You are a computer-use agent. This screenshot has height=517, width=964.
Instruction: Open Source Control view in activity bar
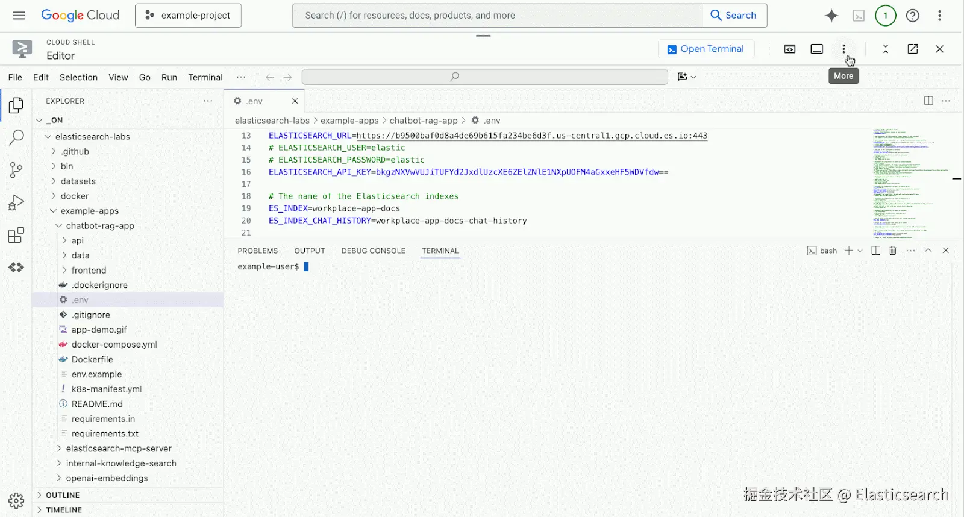(x=16, y=170)
